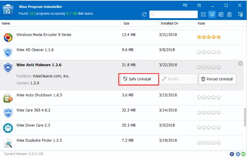Click the 21.8 MB size value
The image size is (247, 157).
point(128,65)
